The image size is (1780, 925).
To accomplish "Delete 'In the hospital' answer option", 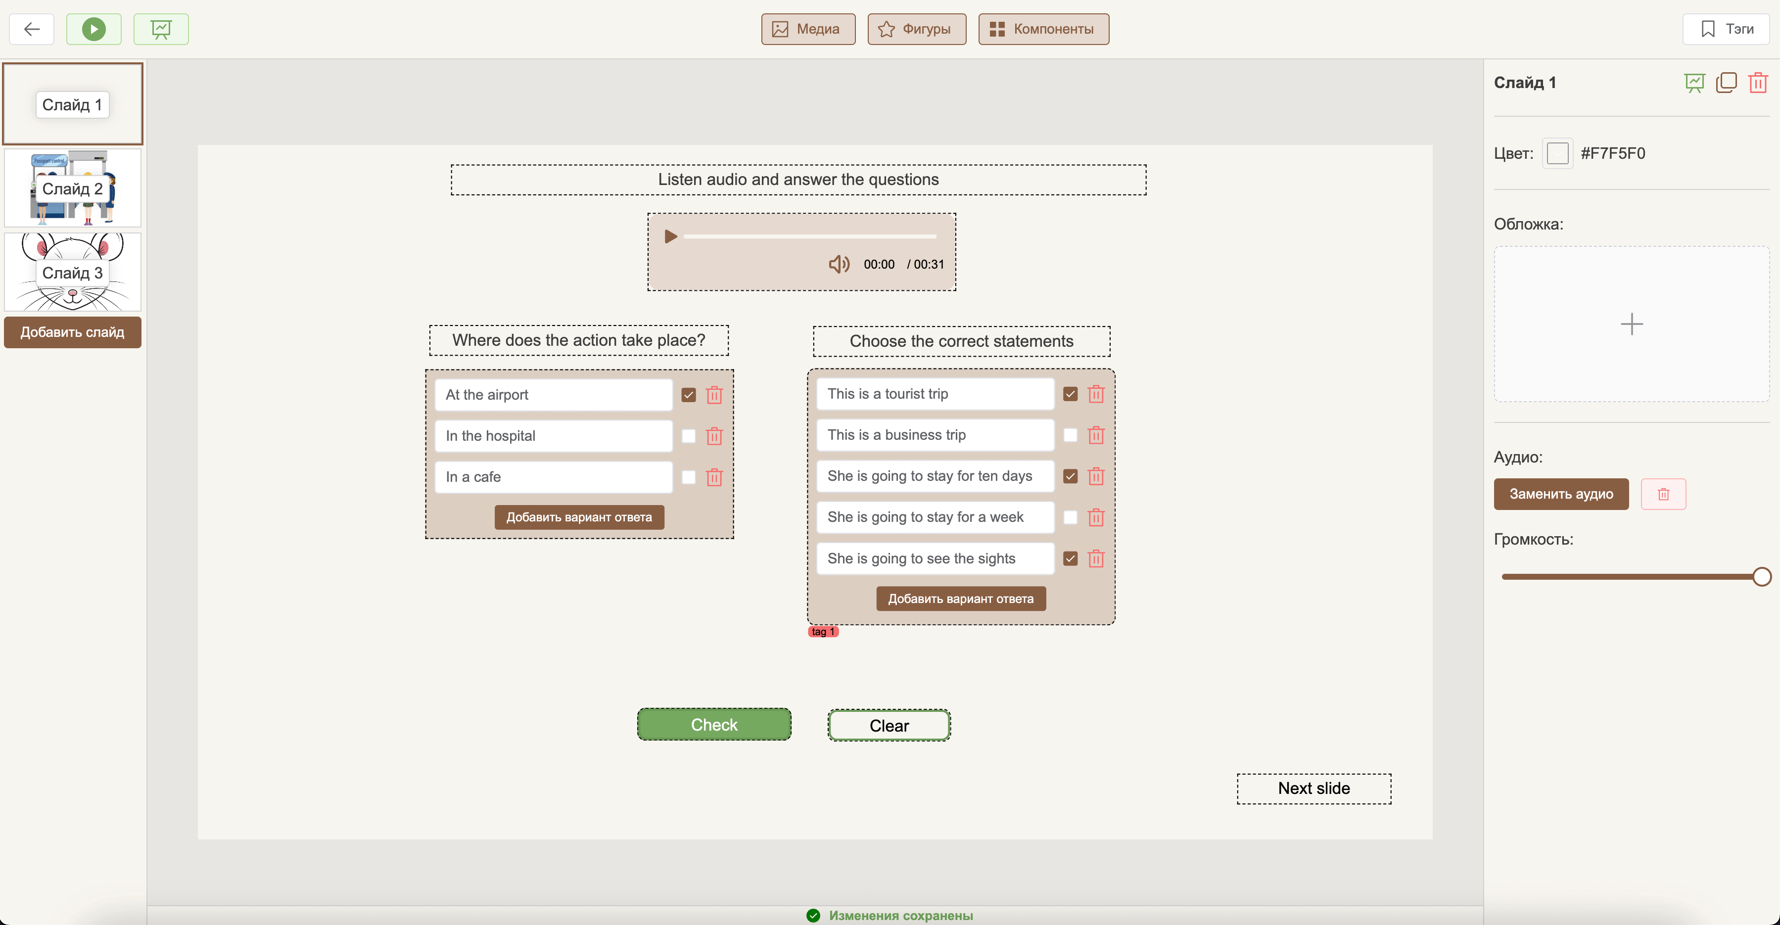I will point(714,436).
